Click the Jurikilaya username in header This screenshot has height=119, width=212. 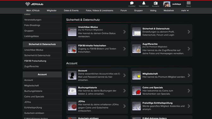click(x=176, y=4)
